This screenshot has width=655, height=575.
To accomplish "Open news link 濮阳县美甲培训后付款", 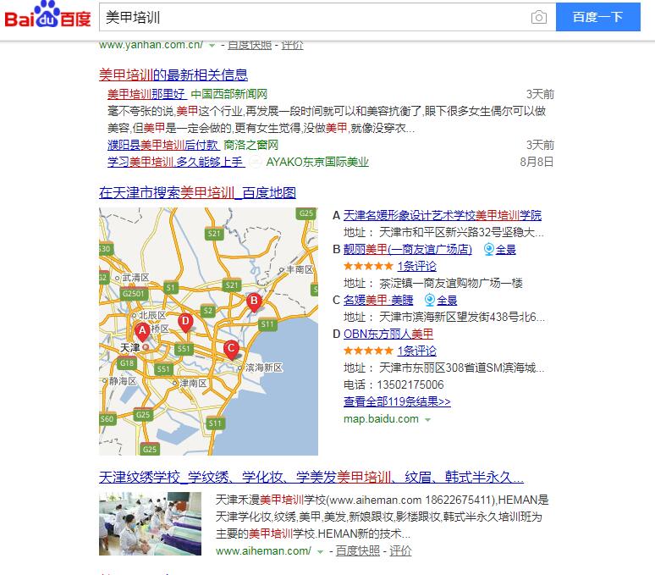I will (x=162, y=145).
